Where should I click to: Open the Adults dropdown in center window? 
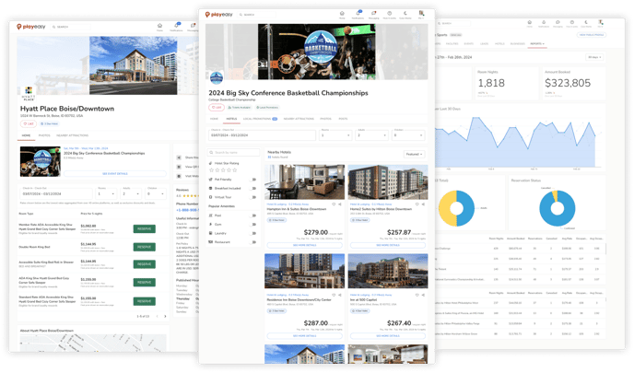(371, 134)
